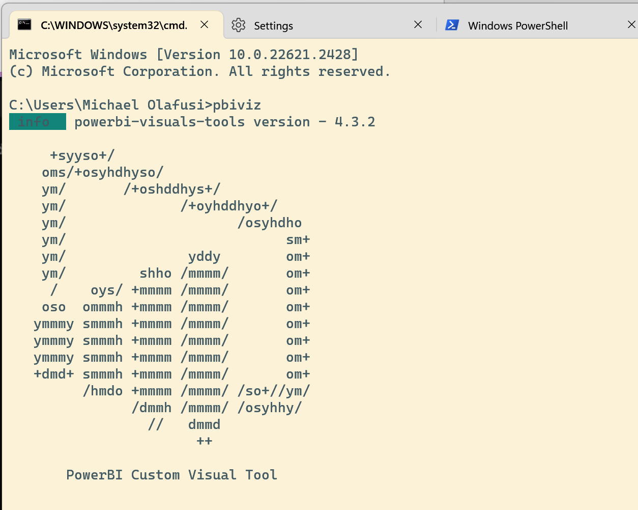Viewport: 638px width, 510px height.
Task: Click the prompt line with the pbiviz command
Action: pyautogui.click(x=135, y=105)
